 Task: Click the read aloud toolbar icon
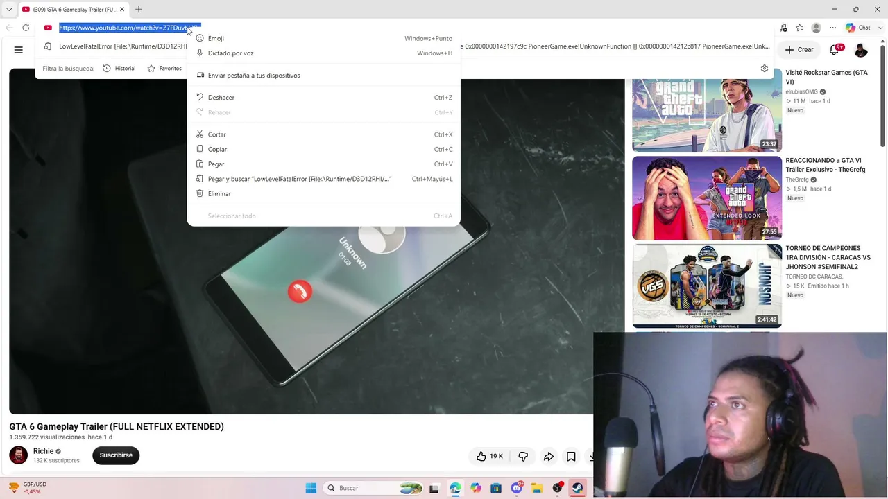(783, 28)
